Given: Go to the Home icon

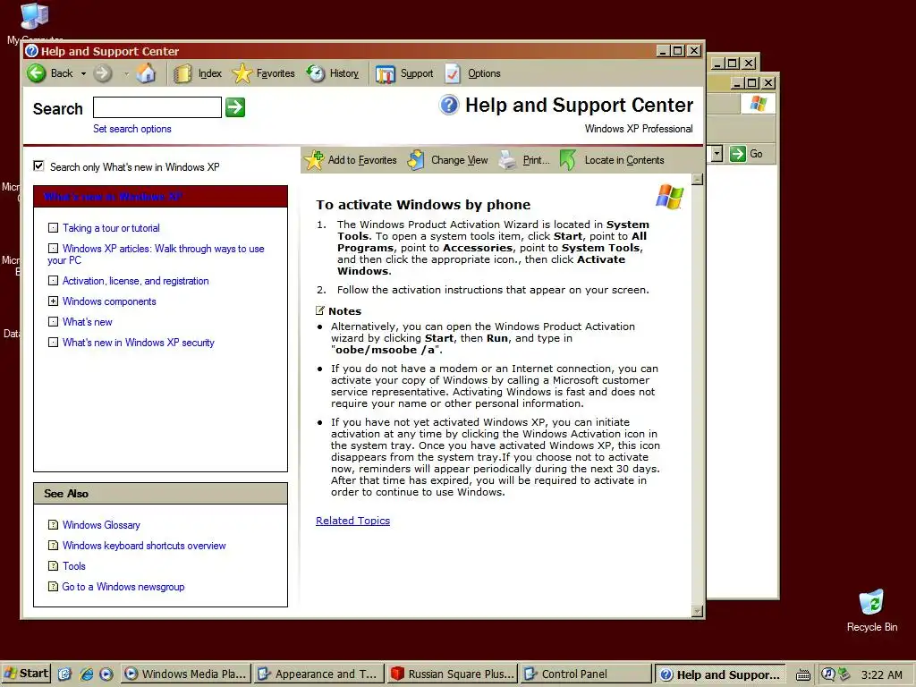Looking at the screenshot, I should [x=146, y=73].
